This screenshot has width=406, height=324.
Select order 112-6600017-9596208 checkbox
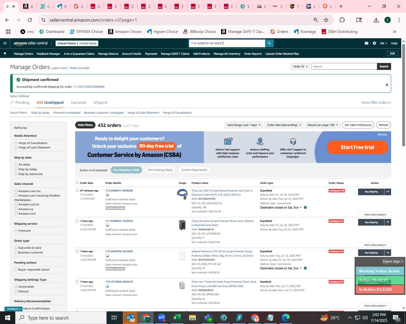(x=77, y=191)
